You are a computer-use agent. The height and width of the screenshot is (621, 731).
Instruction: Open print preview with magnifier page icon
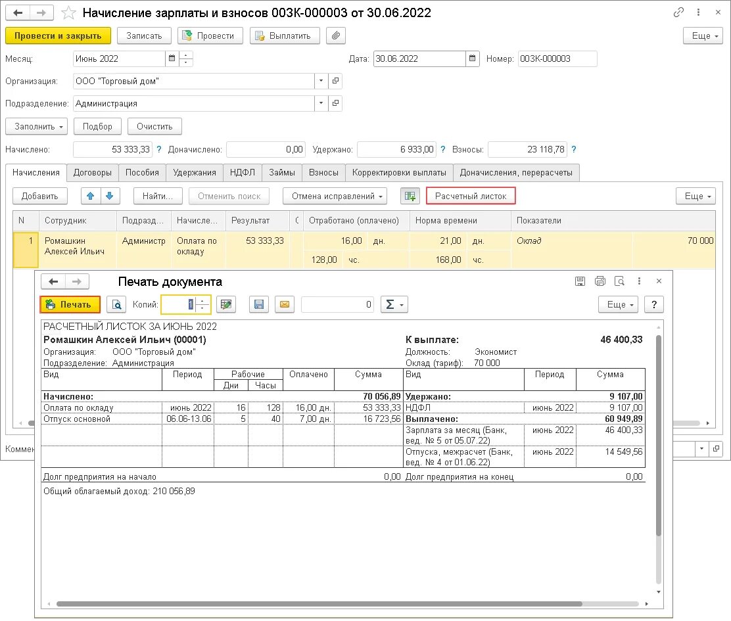pyautogui.click(x=116, y=305)
